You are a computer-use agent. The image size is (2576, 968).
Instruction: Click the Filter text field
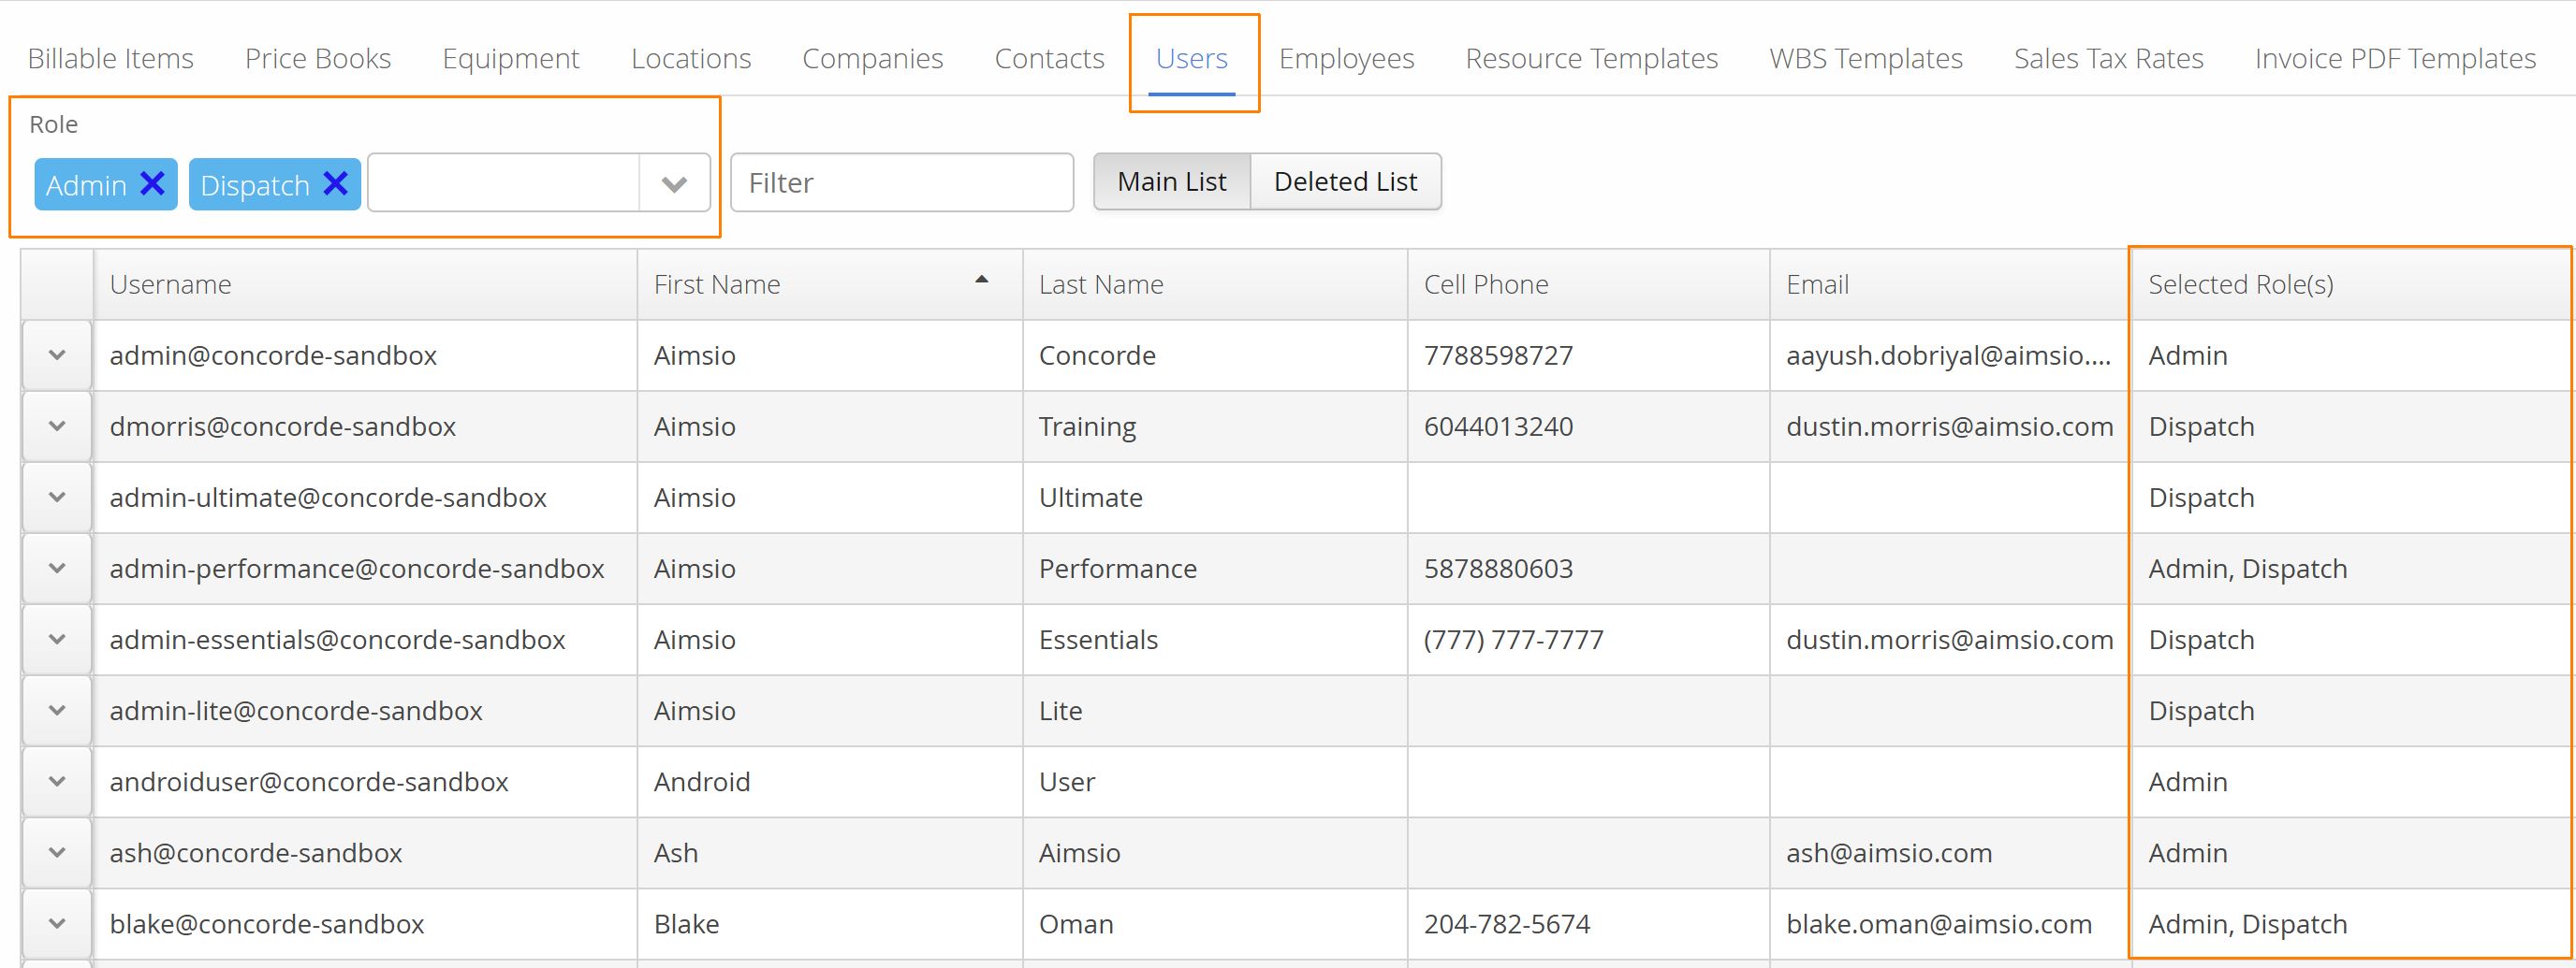coord(902,182)
